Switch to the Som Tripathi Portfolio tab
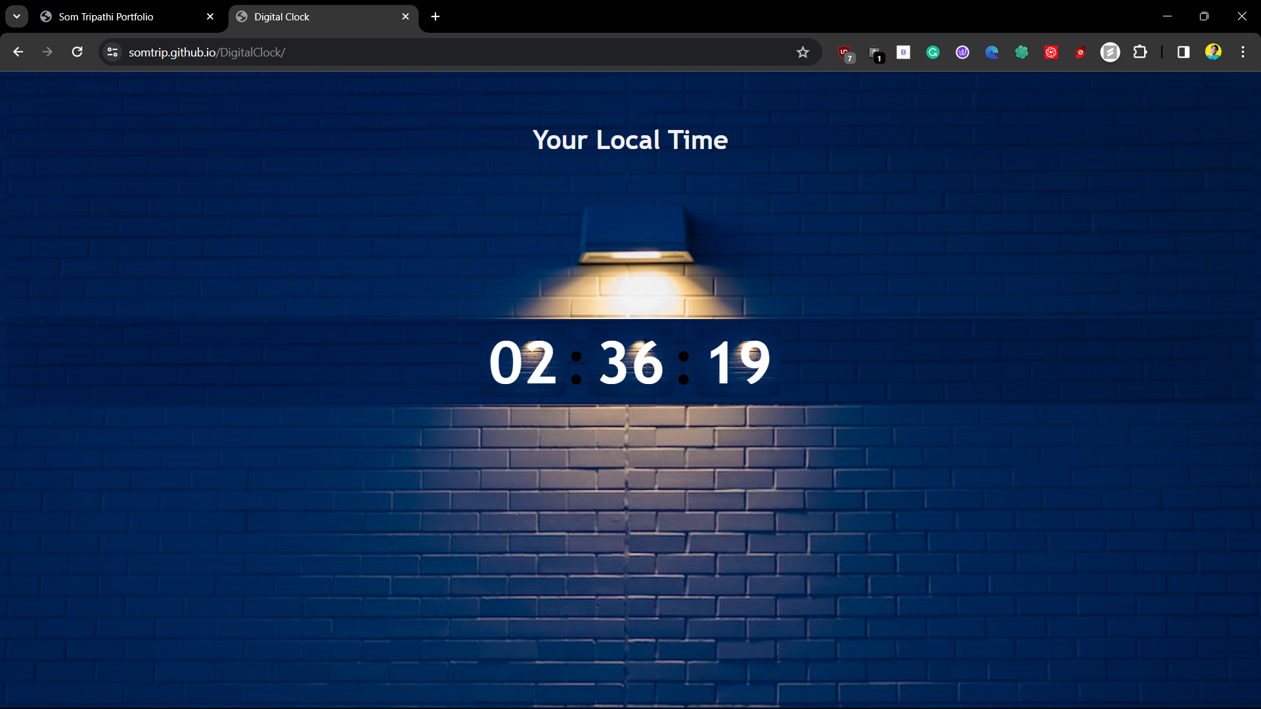Viewport: 1261px width, 709px height. pyautogui.click(x=128, y=17)
